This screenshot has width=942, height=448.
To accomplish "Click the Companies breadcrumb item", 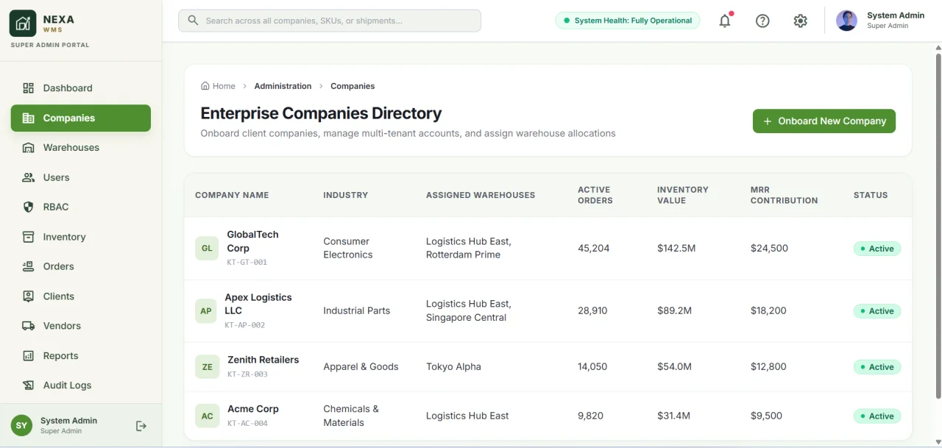I will coord(353,86).
